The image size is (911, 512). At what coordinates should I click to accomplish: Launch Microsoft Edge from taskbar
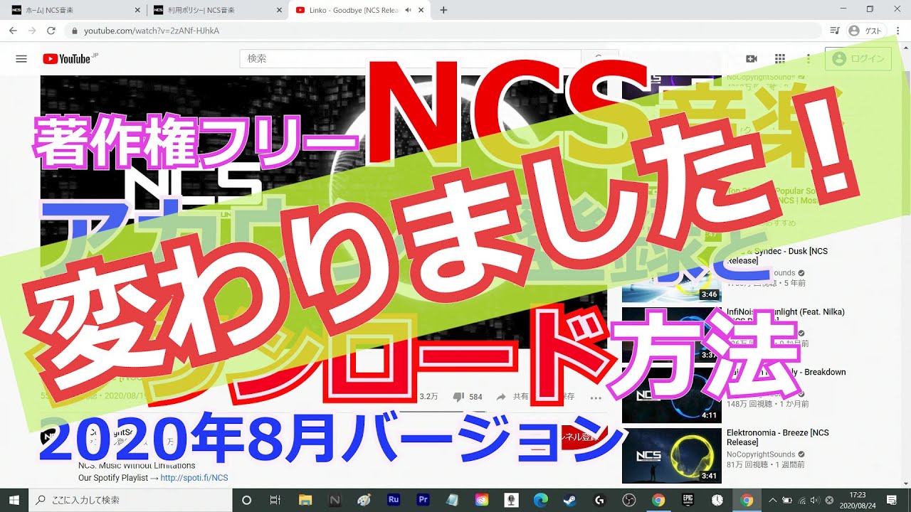point(540,500)
